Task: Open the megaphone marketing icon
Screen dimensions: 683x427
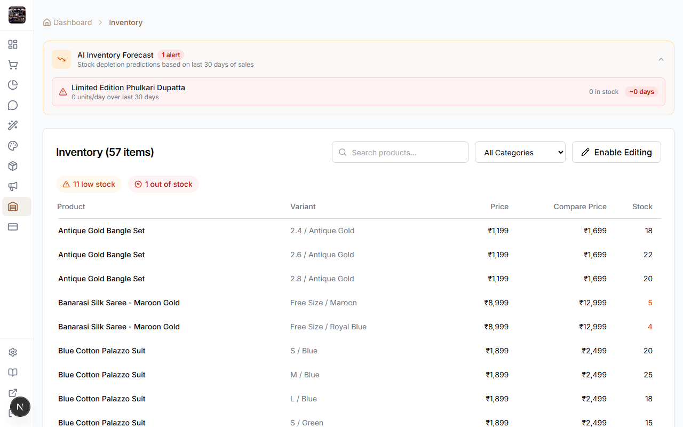Action: (x=13, y=186)
